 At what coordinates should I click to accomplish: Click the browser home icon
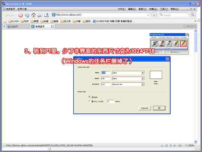point(34,15)
